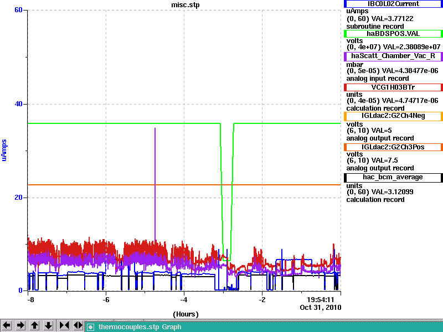Click the left arrow pan button
Viewport: 443px width, 332px height.
(7, 325)
